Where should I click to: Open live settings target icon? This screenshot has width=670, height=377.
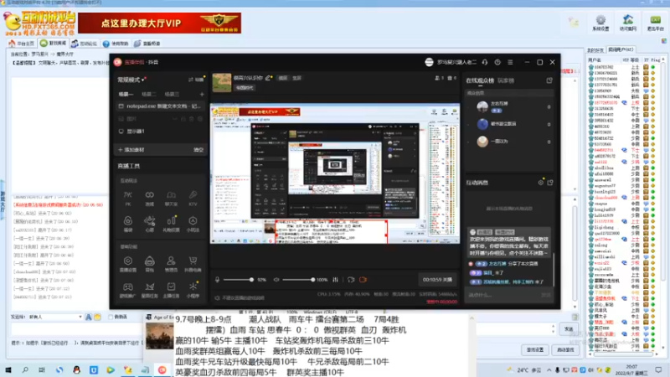click(128, 264)
